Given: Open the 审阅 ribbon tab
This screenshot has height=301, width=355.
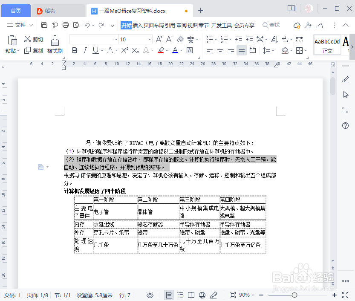Looking at the screenshot, I should tap(182, 25).
